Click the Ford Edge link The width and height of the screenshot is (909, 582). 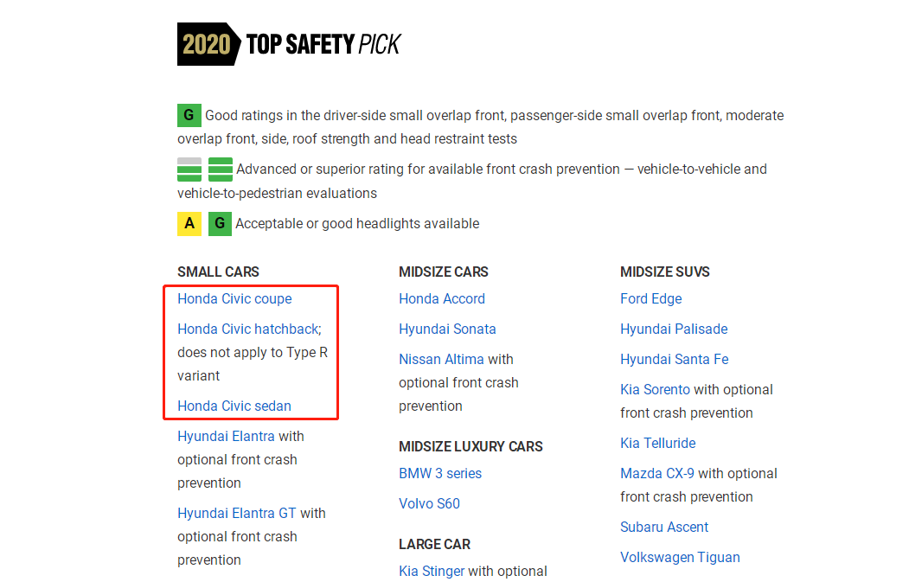pyautogui.click(x=650, y=299)
